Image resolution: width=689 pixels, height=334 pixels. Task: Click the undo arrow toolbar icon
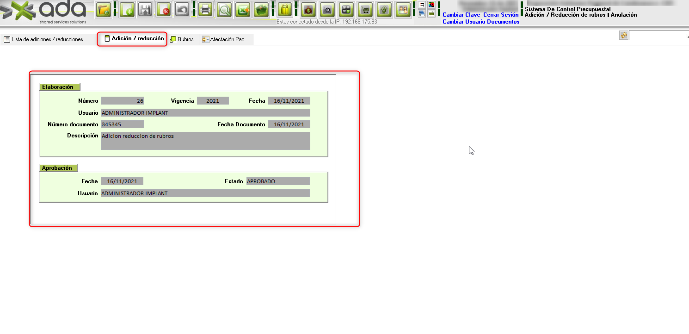tap(182, 10)
